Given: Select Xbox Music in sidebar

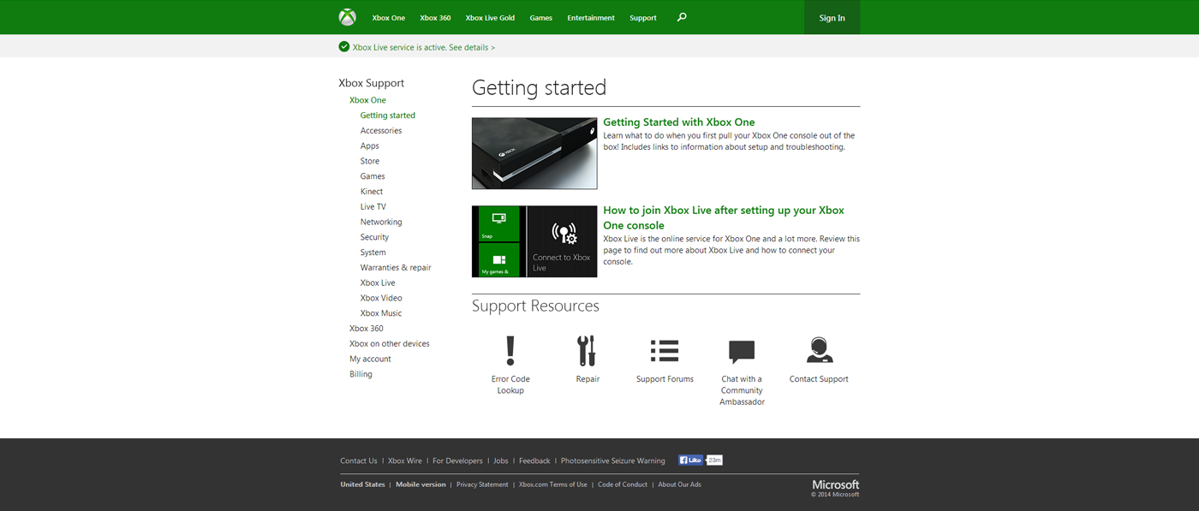Looking at the screenshot, I should [381, 313].
